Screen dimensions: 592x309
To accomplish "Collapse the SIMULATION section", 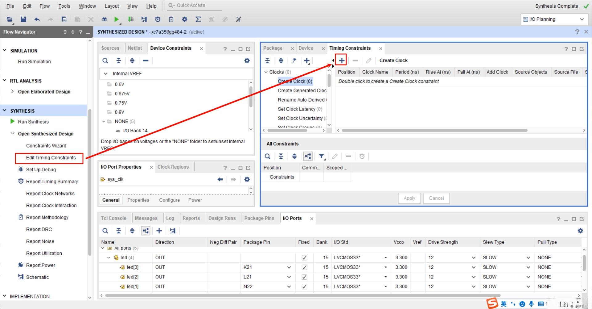I will tap(5, 50).
